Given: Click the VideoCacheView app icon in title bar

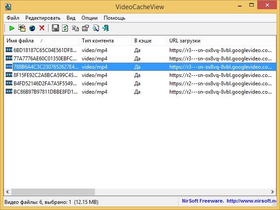Looking at the screenshot, I should [x=8, y=7].
